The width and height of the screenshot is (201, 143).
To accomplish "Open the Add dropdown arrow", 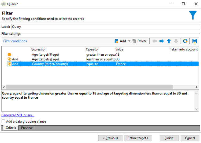I will [129, 41].
